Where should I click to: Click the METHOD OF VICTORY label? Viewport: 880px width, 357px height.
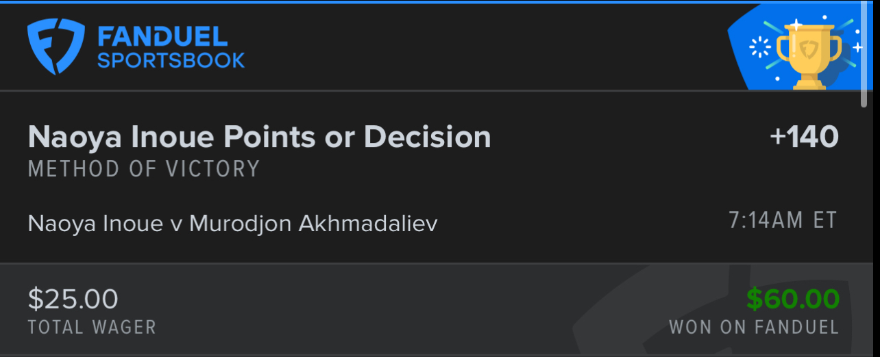click(144, 169)
